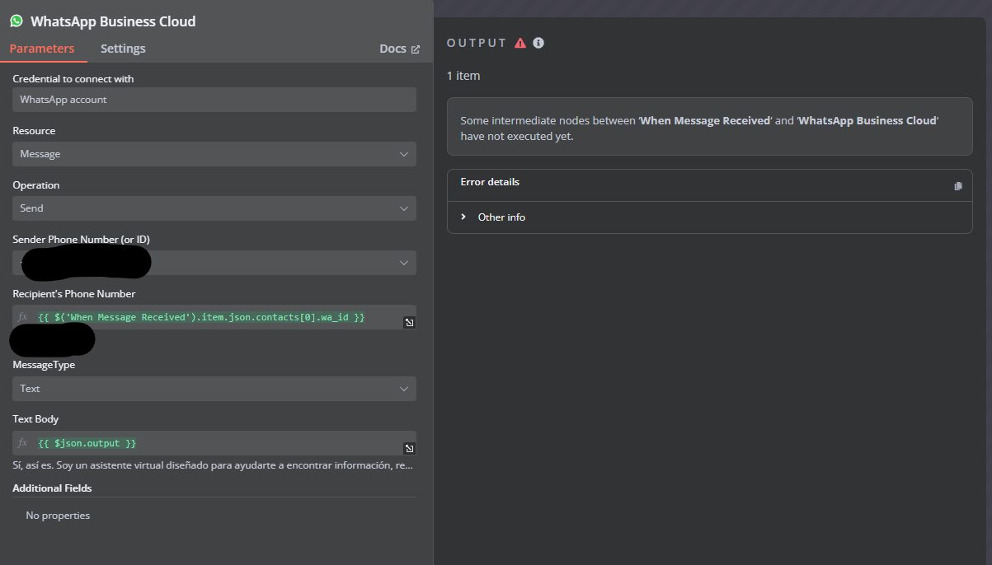Viewport: 992px width, 565px height.
Task: Open expression editor for Text Body
Action: [x=409, y=449]
